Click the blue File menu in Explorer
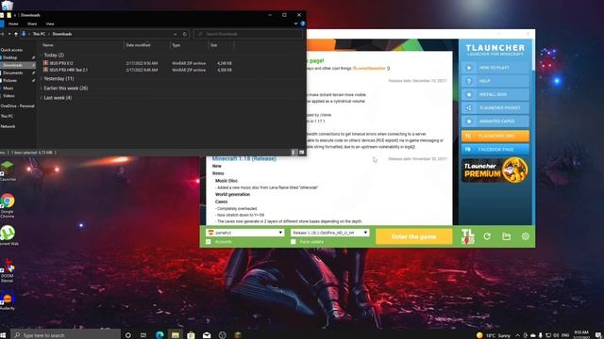604x339 pixels. (x=2, y=24)
